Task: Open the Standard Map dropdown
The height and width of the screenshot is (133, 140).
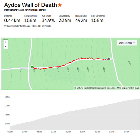Action: pyautogui.click(x=127, y=43)
